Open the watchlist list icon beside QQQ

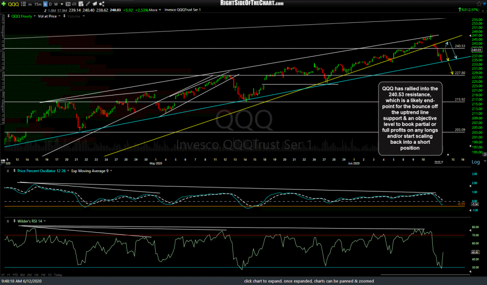click(x=23, y=4)
